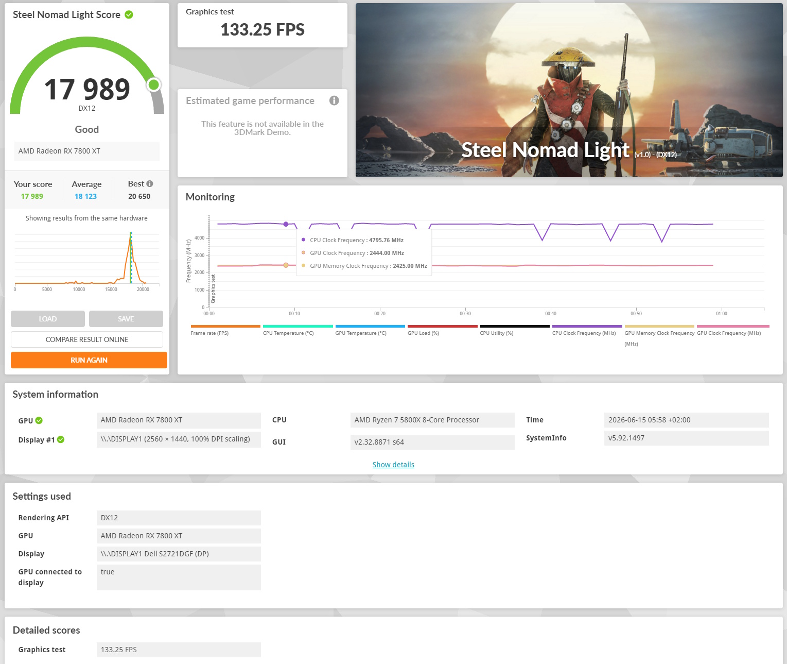Screen dimensions: 787x664
Task: Click the RUN AGAIN button
Action: [x=89, y=360]
